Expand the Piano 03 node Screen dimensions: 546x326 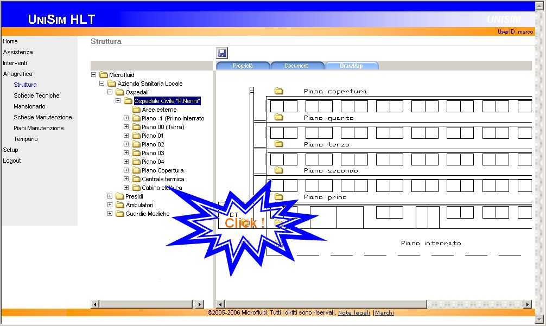tap(126, 153)
